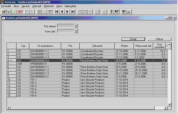
Task: Go to next record arrow icon
Action: coord(67,11)
